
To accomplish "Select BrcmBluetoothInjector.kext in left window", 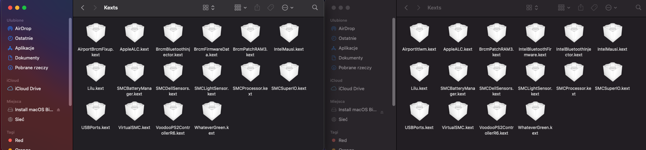I will [173, 40].
